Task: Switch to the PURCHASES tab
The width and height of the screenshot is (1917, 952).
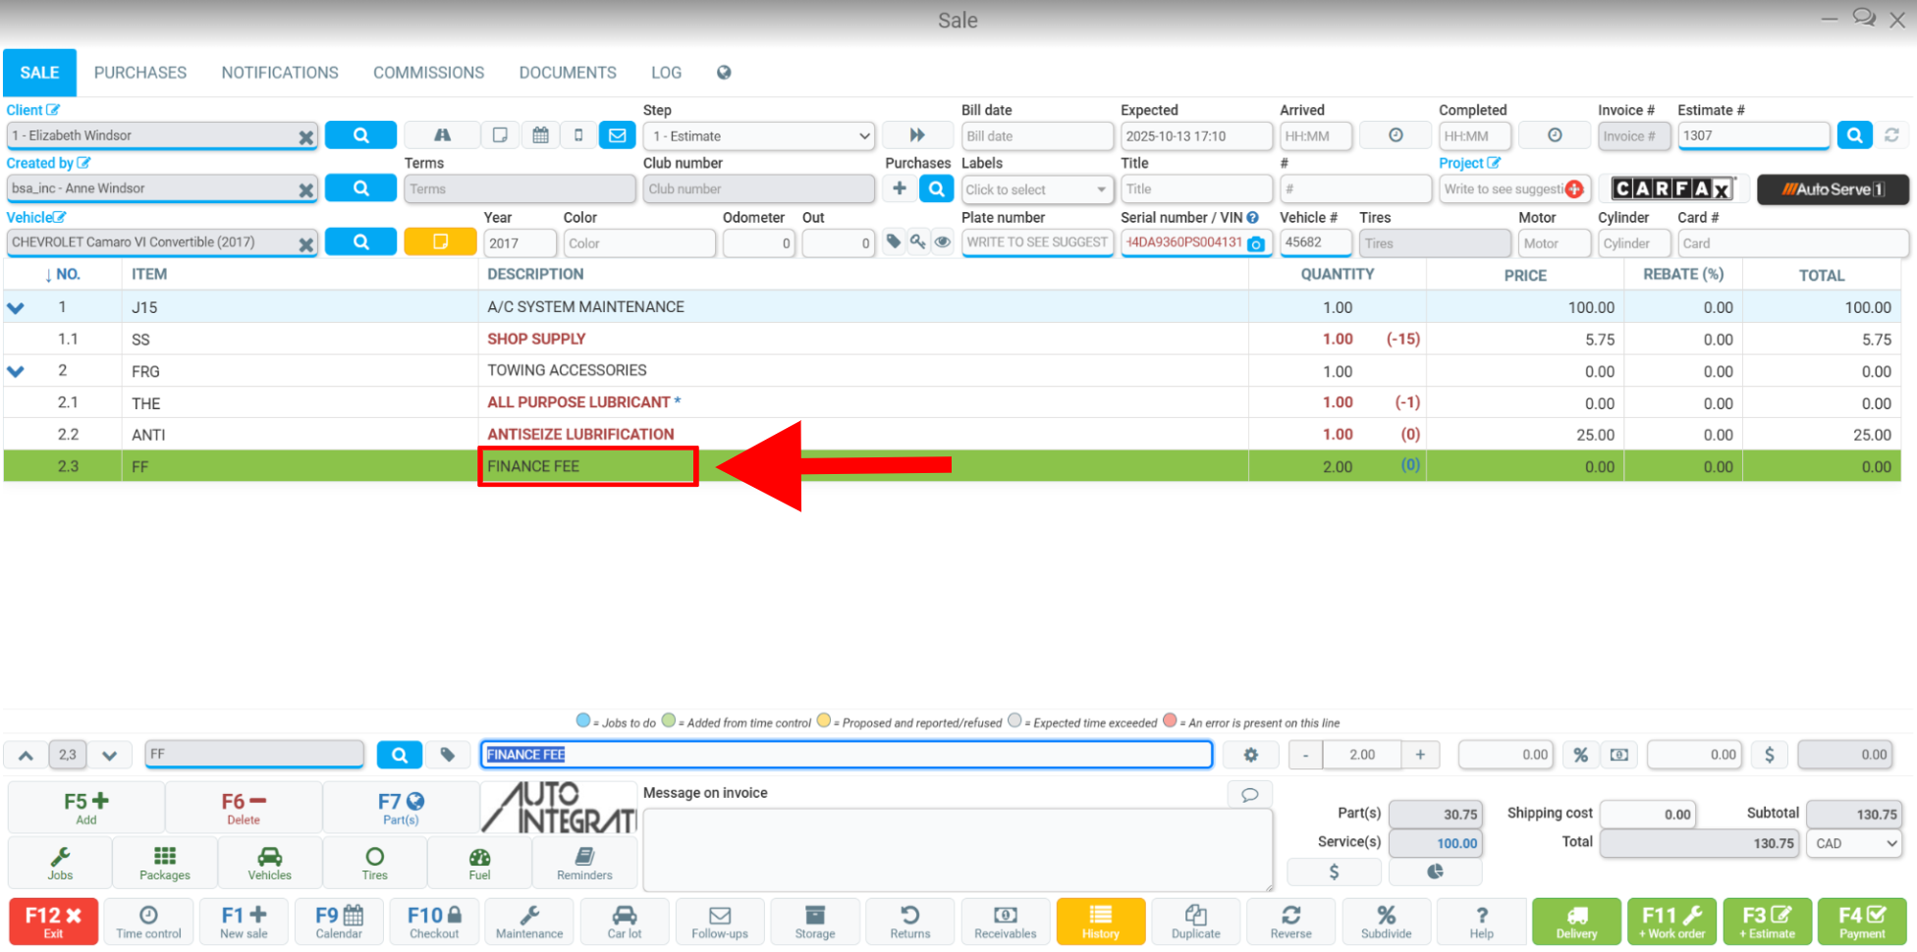Action: pyautogui.click(x=140, y=73)
